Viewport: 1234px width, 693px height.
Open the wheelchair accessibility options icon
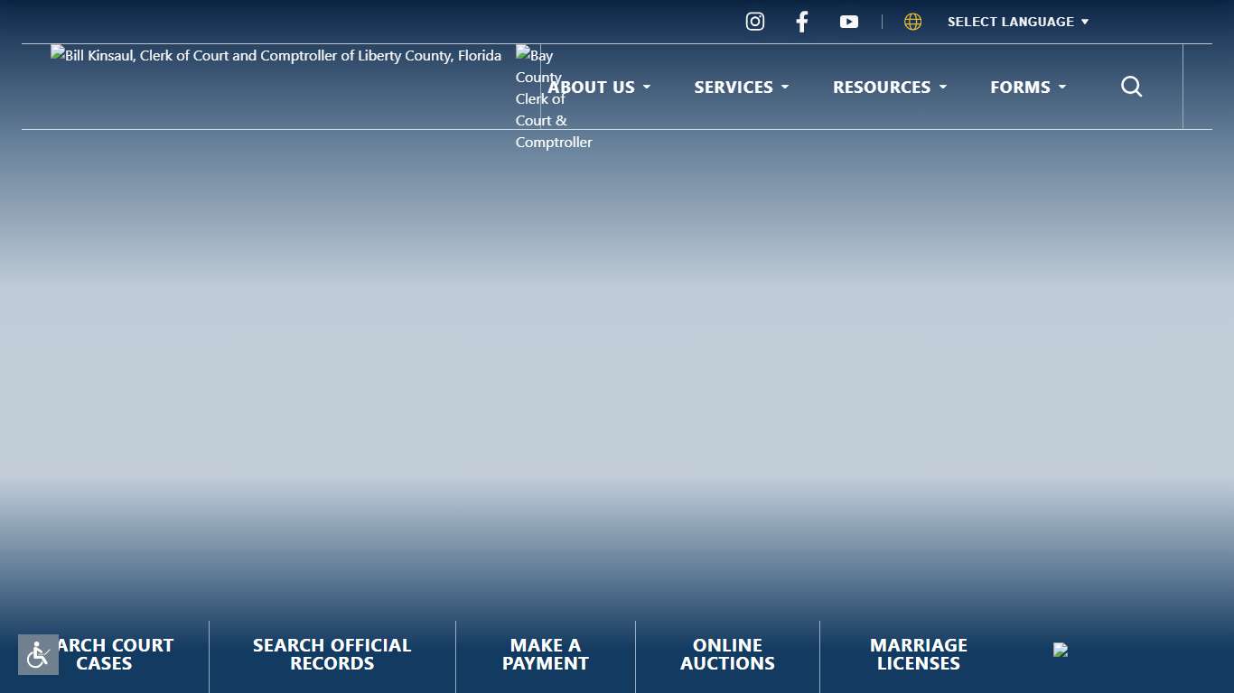tap(38, 654)
